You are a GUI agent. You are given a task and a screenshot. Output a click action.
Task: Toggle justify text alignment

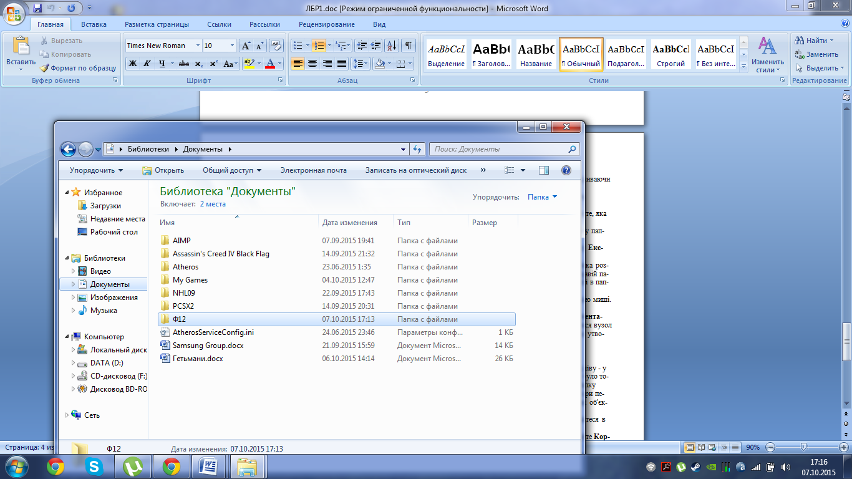coord(342,64)
